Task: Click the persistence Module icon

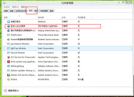Action: point(9,44)
